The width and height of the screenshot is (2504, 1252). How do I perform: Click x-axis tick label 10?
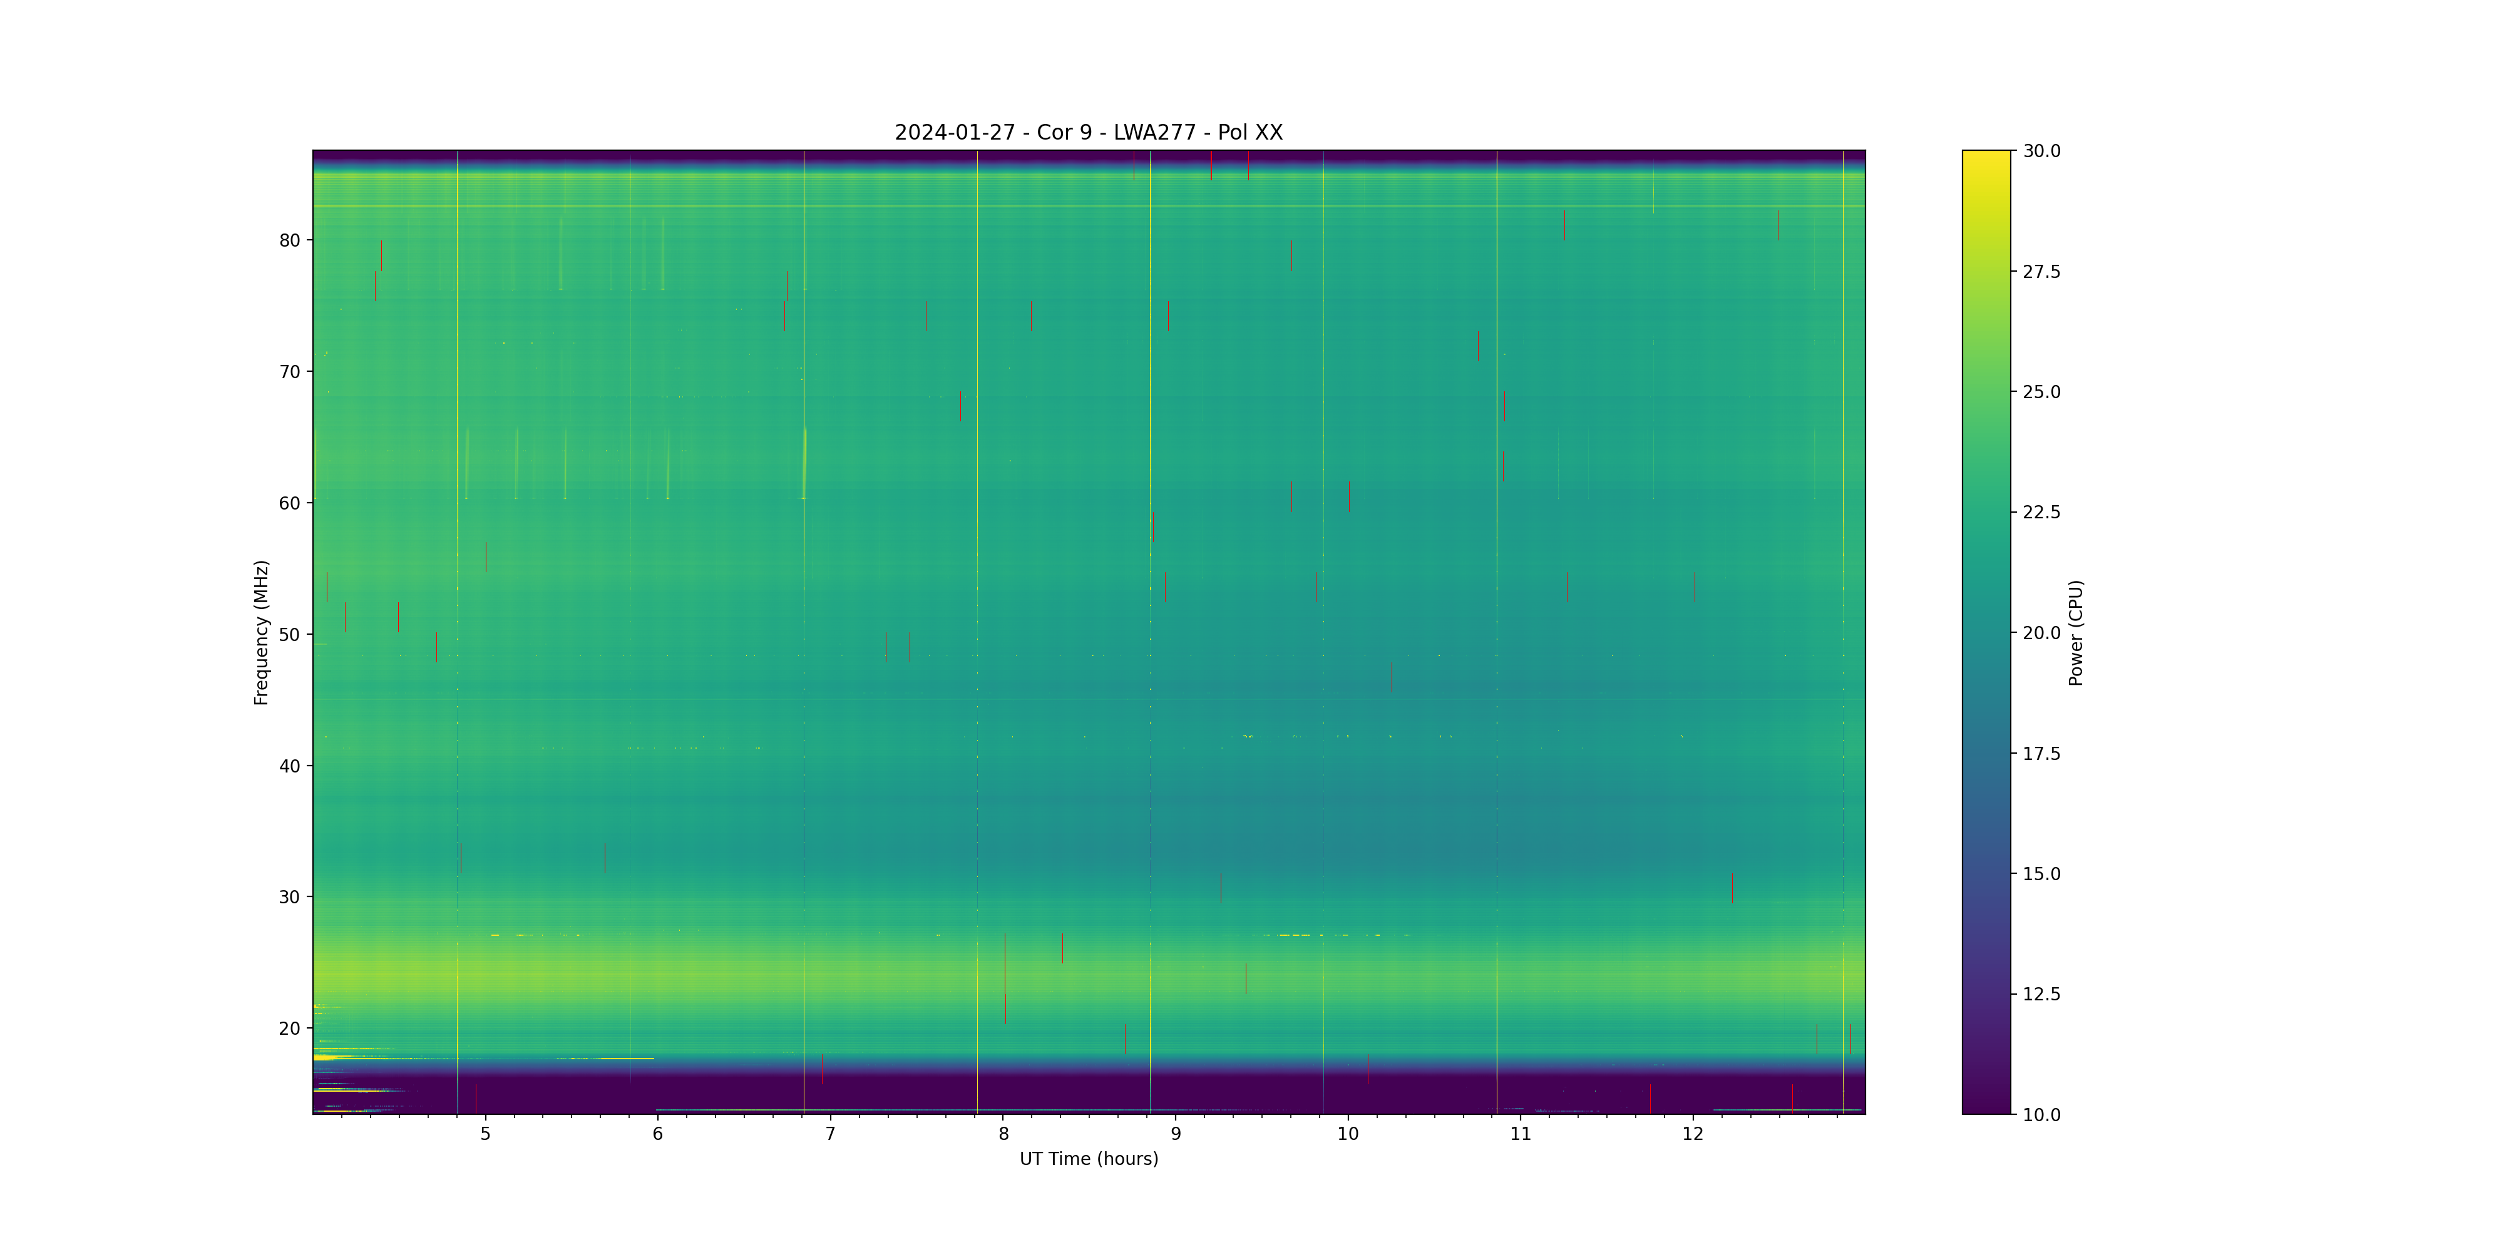click(x=1347, y=1134)
